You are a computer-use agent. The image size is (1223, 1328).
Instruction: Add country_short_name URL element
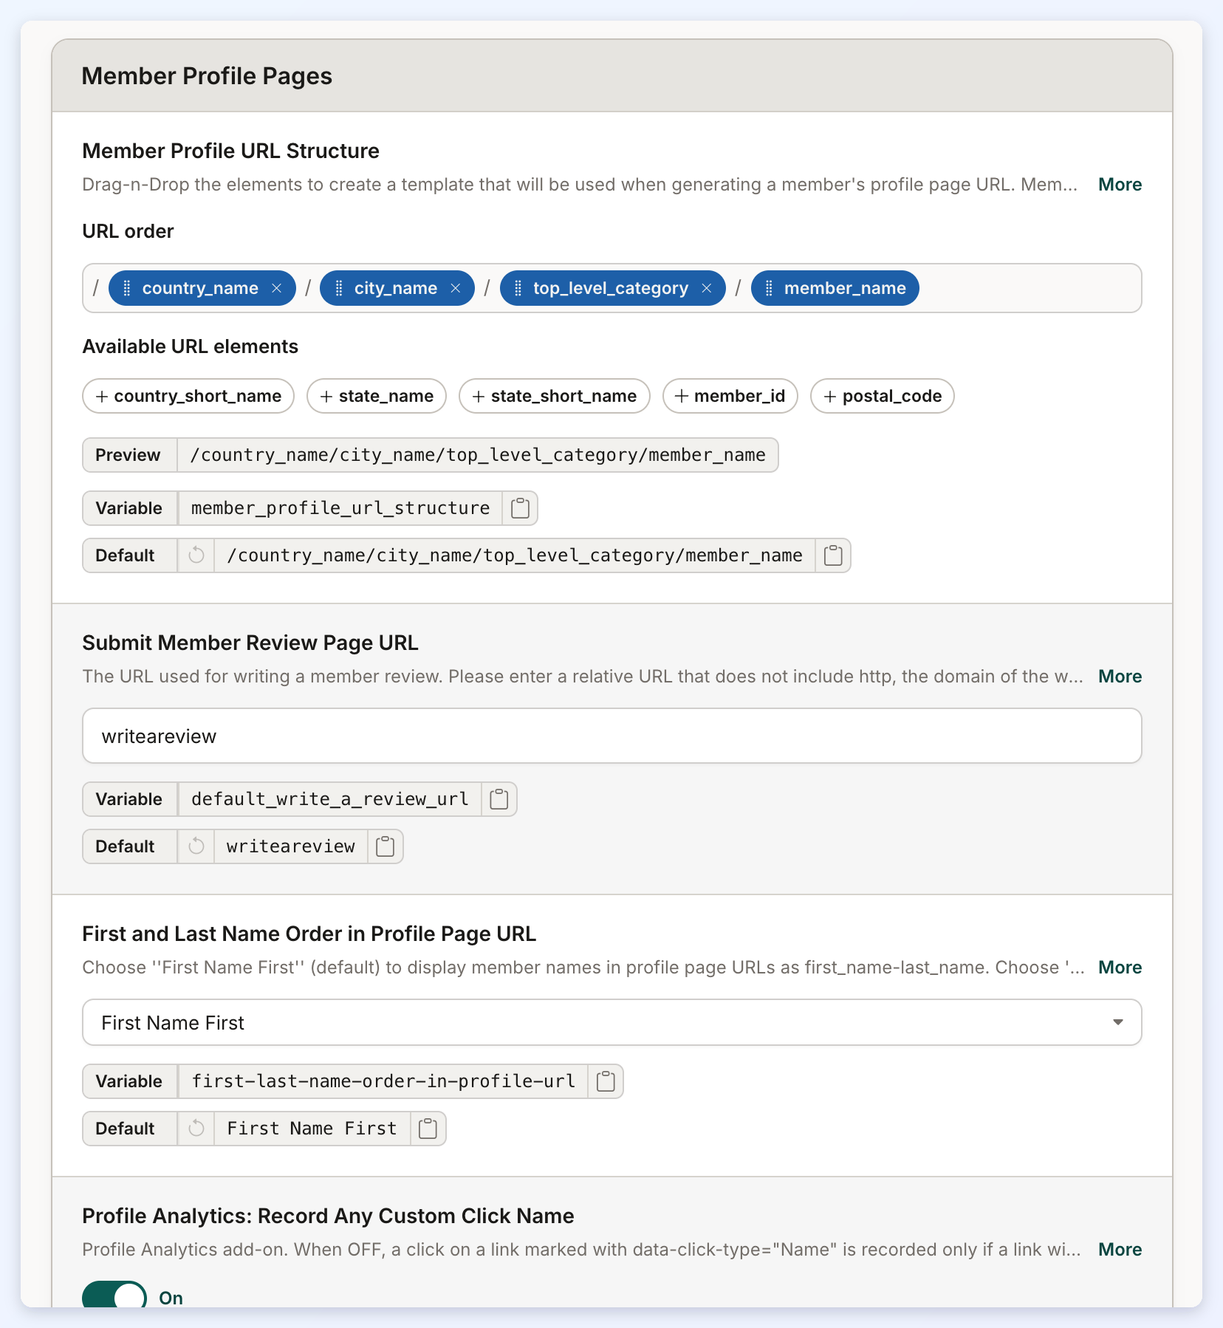tap(188, 396)
